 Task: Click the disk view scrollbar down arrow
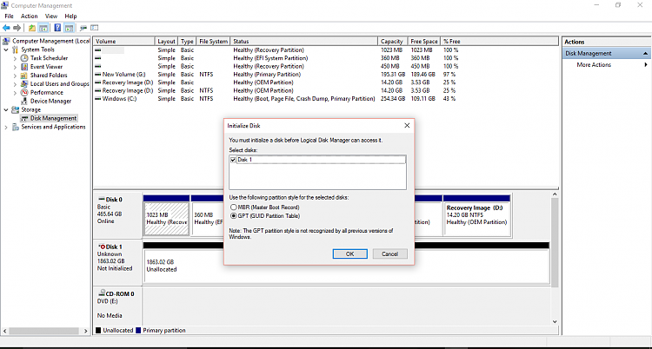click(x=555, y=321)
